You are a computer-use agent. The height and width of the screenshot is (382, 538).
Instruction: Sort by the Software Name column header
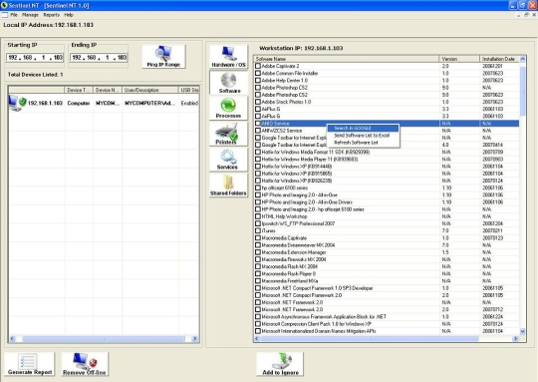pyautogui.click(x=346, y=59)
